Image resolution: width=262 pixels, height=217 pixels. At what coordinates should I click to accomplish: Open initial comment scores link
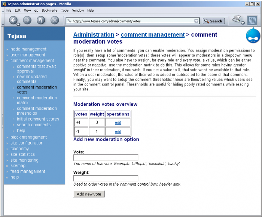(38, 119)
